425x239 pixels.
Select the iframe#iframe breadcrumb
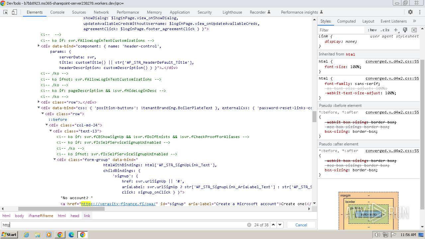click(x=41, y=216)
